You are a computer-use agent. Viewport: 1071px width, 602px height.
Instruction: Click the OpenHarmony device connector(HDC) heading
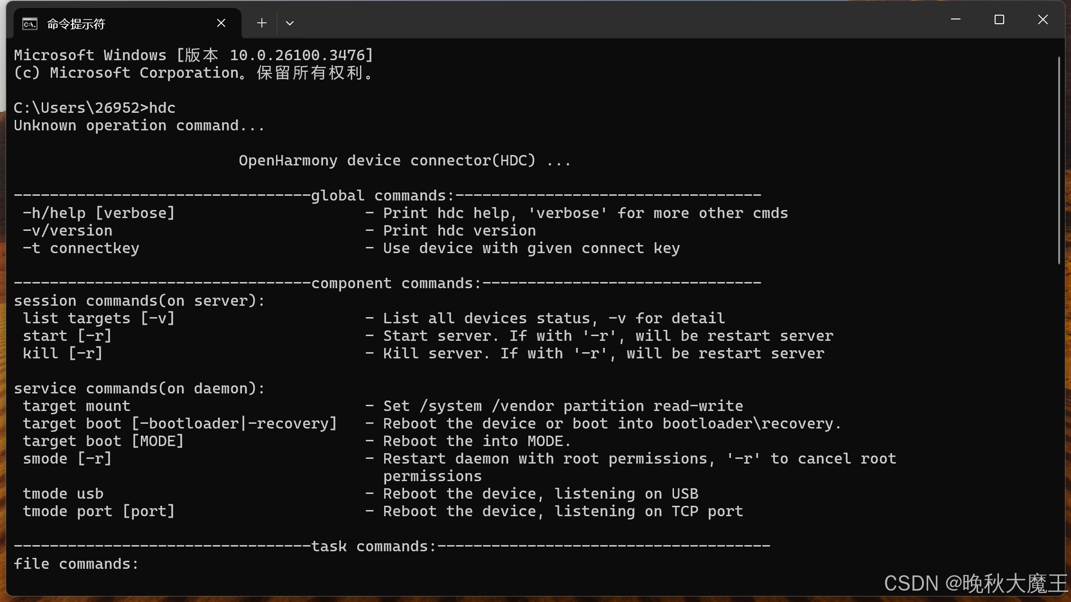387,161
